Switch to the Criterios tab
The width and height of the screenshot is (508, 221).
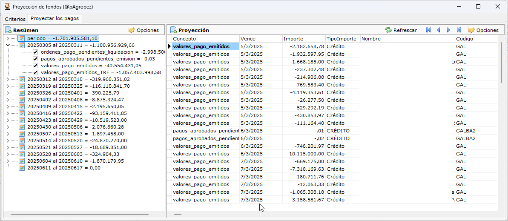pyautogui.click(x=15, y=19)
